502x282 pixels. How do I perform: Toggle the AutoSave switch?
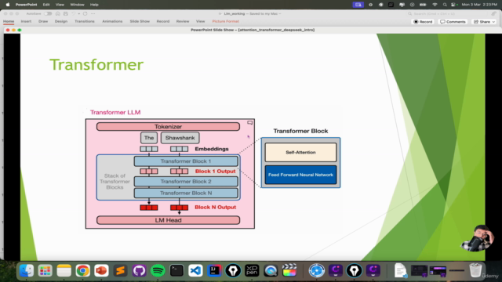[x=48, y=14]
